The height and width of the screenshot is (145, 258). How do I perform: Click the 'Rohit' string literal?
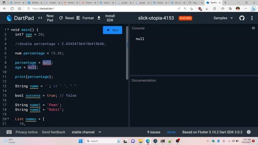pos(54,110)
